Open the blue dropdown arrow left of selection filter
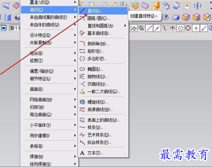Viewport: 212px width, 168px height. click(x=4, y=28)
